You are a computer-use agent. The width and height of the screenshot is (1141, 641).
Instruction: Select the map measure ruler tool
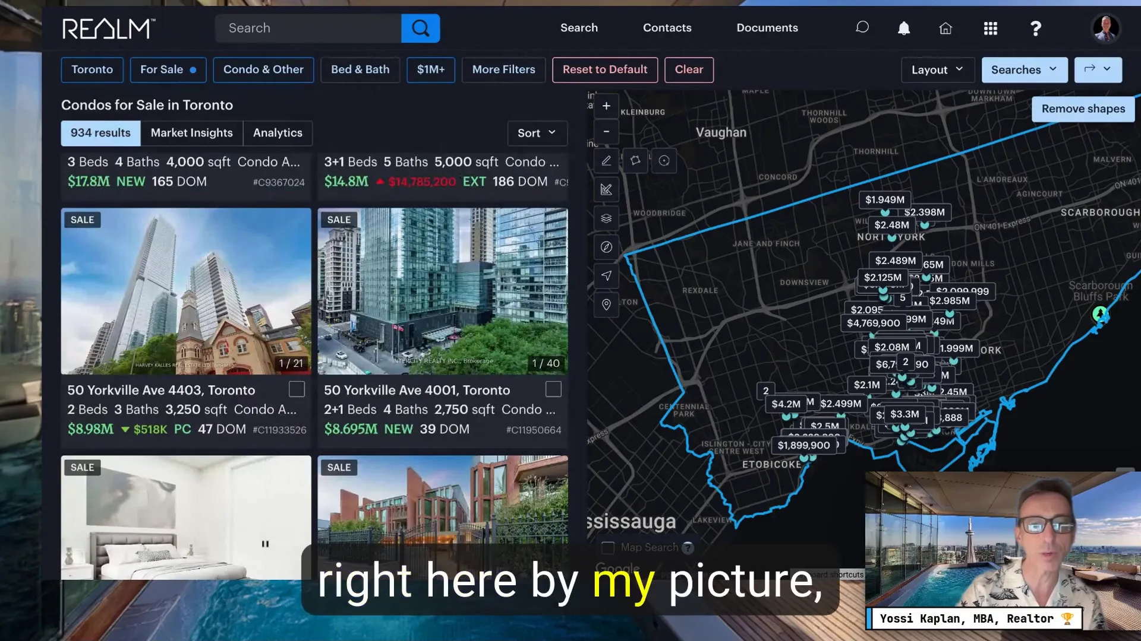(x=606, y=189)
